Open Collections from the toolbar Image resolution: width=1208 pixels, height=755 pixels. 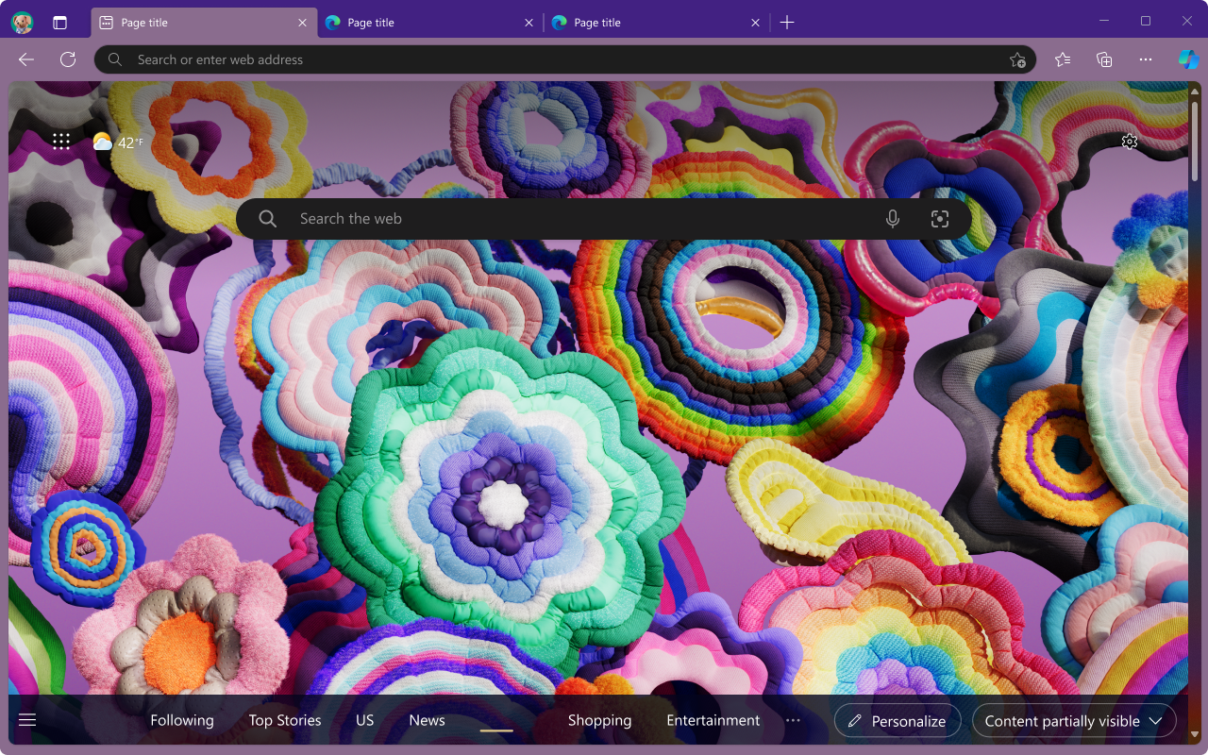click(1104, 59)
